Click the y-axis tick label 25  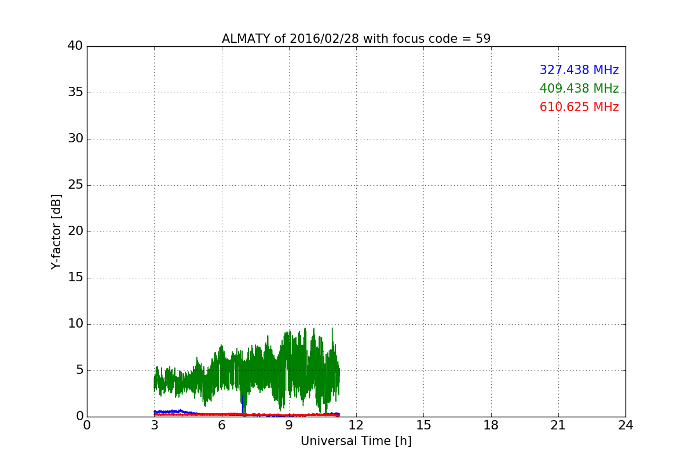tap(75, 185)
